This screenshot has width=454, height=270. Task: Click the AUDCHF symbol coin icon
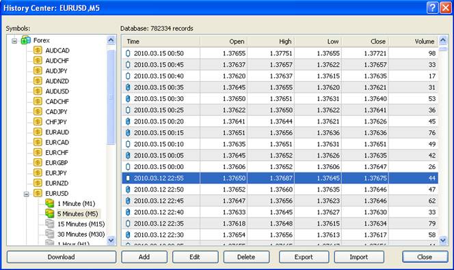(38, 61)
